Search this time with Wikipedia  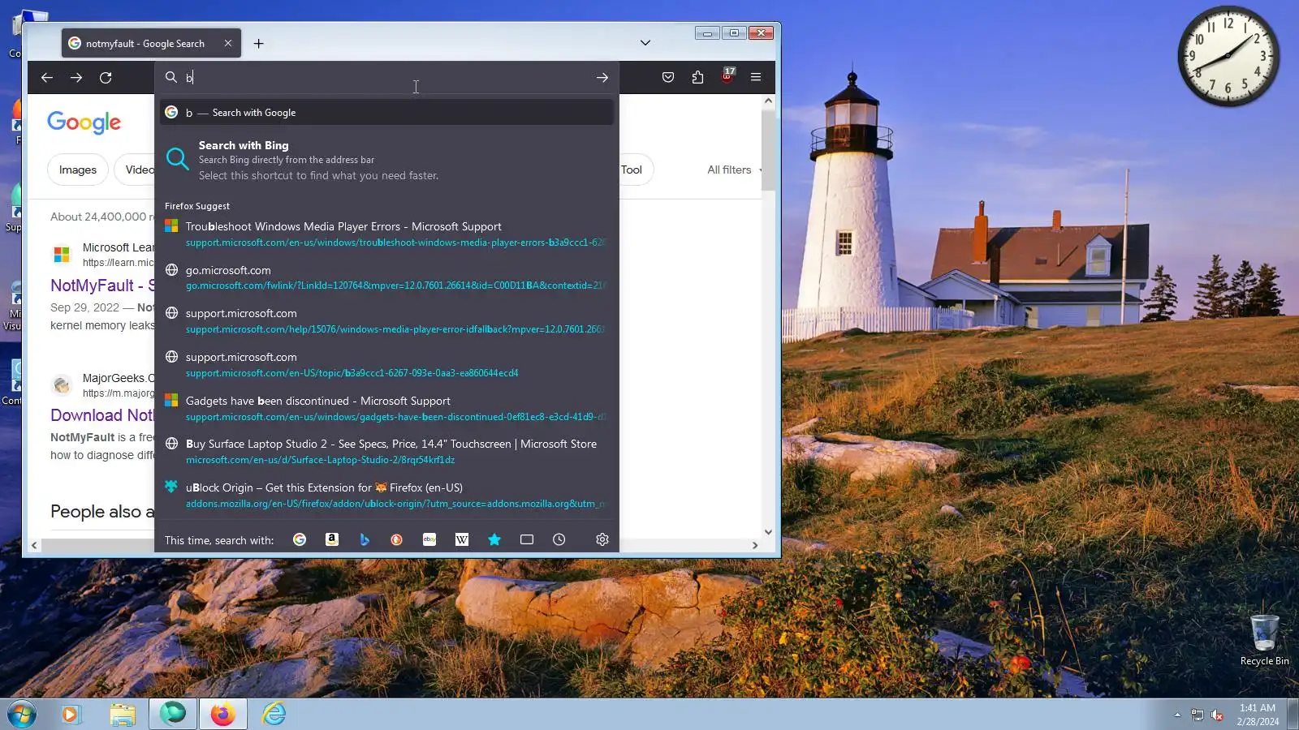462,540
